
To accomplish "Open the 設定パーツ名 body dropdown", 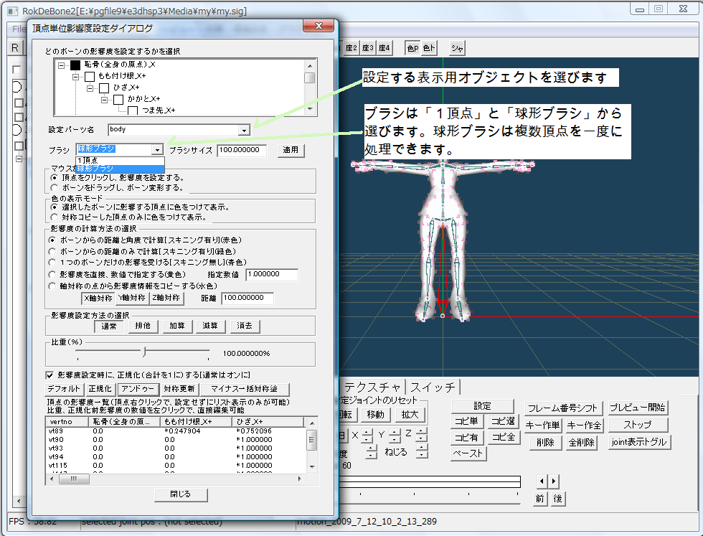I will pyautogui.click(x=244, y=130).
